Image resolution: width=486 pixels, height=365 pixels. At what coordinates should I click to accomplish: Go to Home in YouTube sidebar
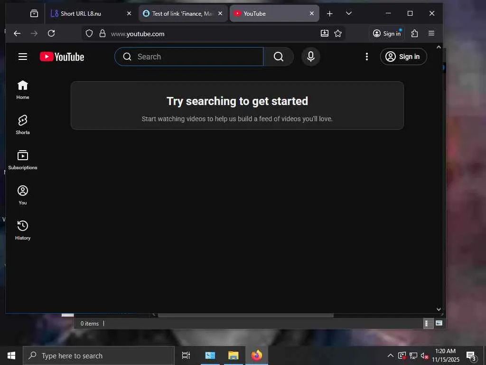pyautogui.click(x=23, y=90)
